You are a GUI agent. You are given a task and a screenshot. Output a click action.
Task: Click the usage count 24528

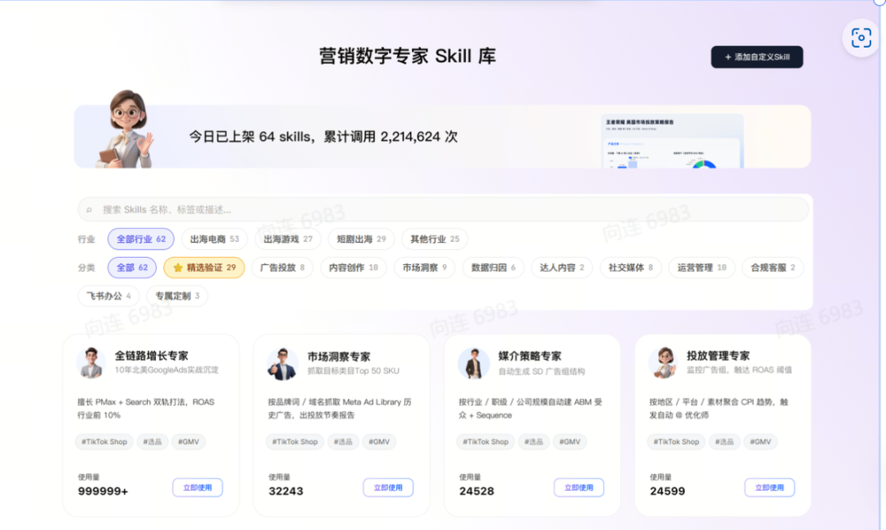tap(477, 491)
